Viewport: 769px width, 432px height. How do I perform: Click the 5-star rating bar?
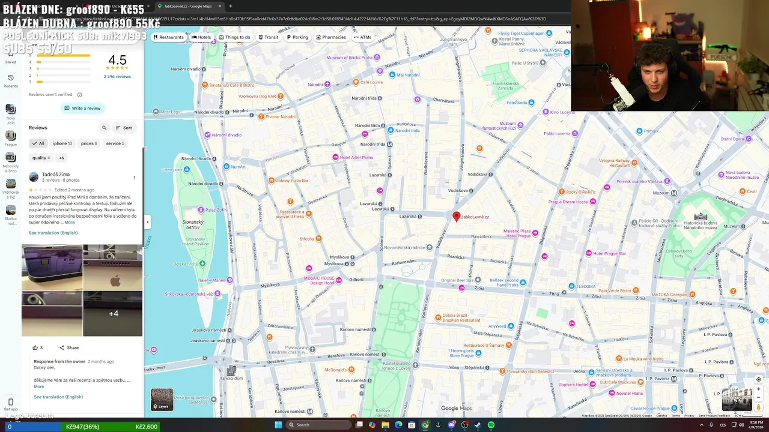63,55
